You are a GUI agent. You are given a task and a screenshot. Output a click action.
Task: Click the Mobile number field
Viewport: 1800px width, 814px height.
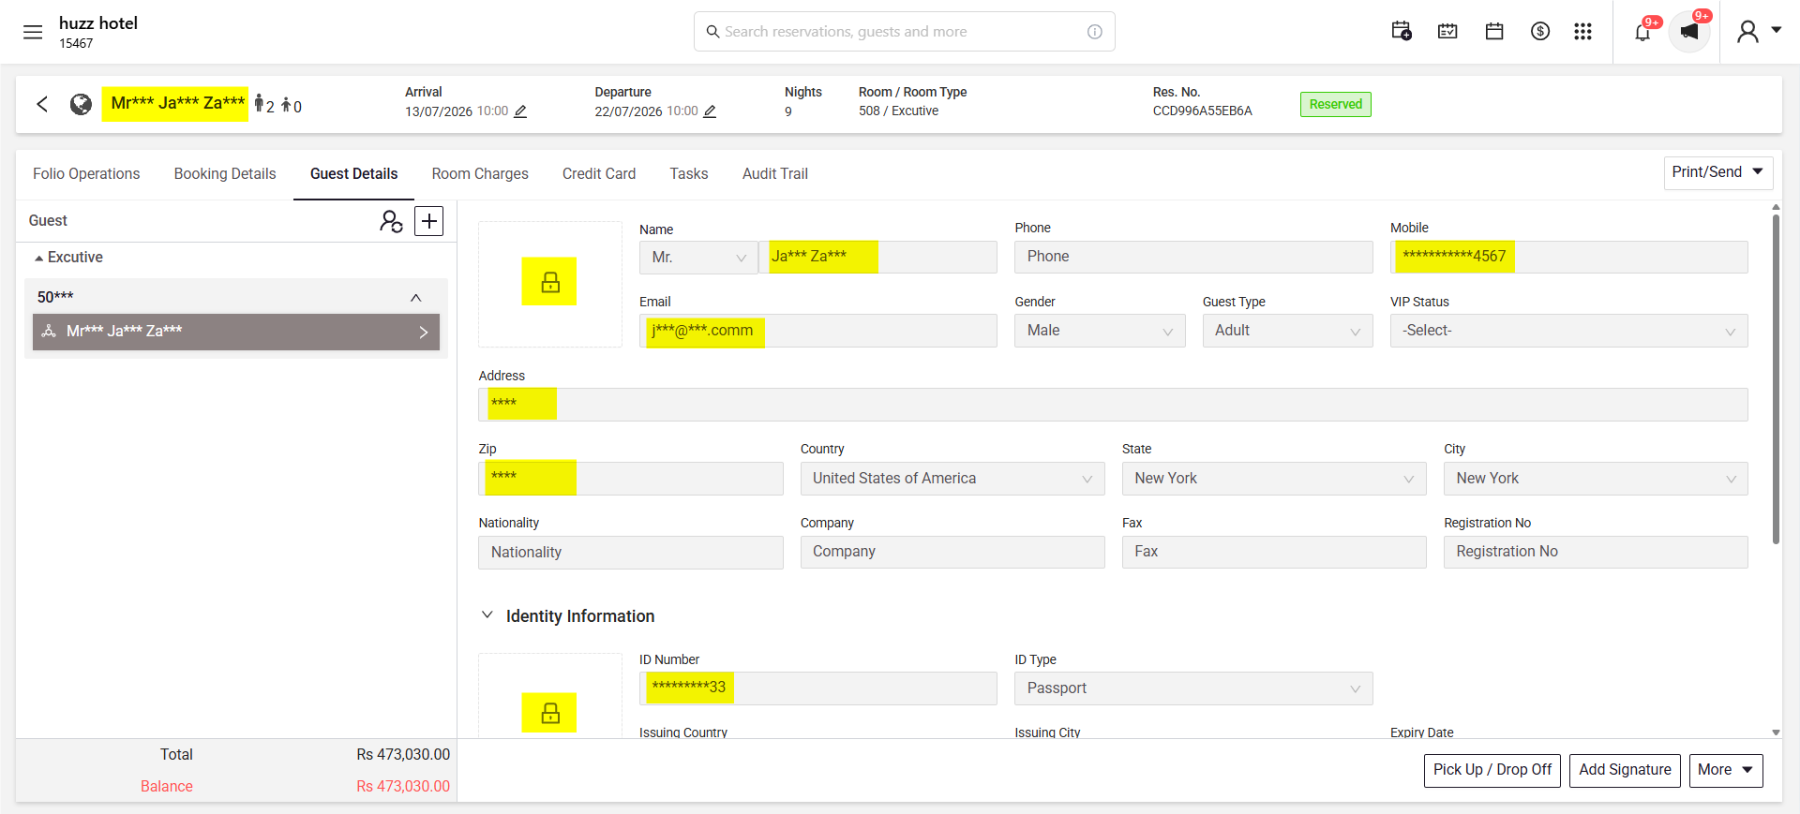coord(1569,258)
